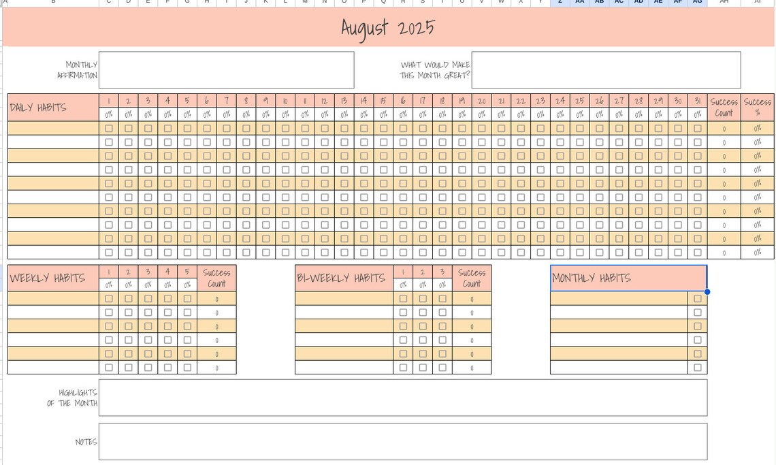Tick week 1 checkbox for the first weekly habit
776x465 pixels.
pyautogui.click(x=108, y=298)
